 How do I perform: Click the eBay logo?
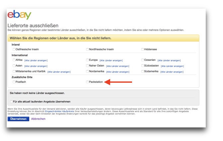click(19, 15)
